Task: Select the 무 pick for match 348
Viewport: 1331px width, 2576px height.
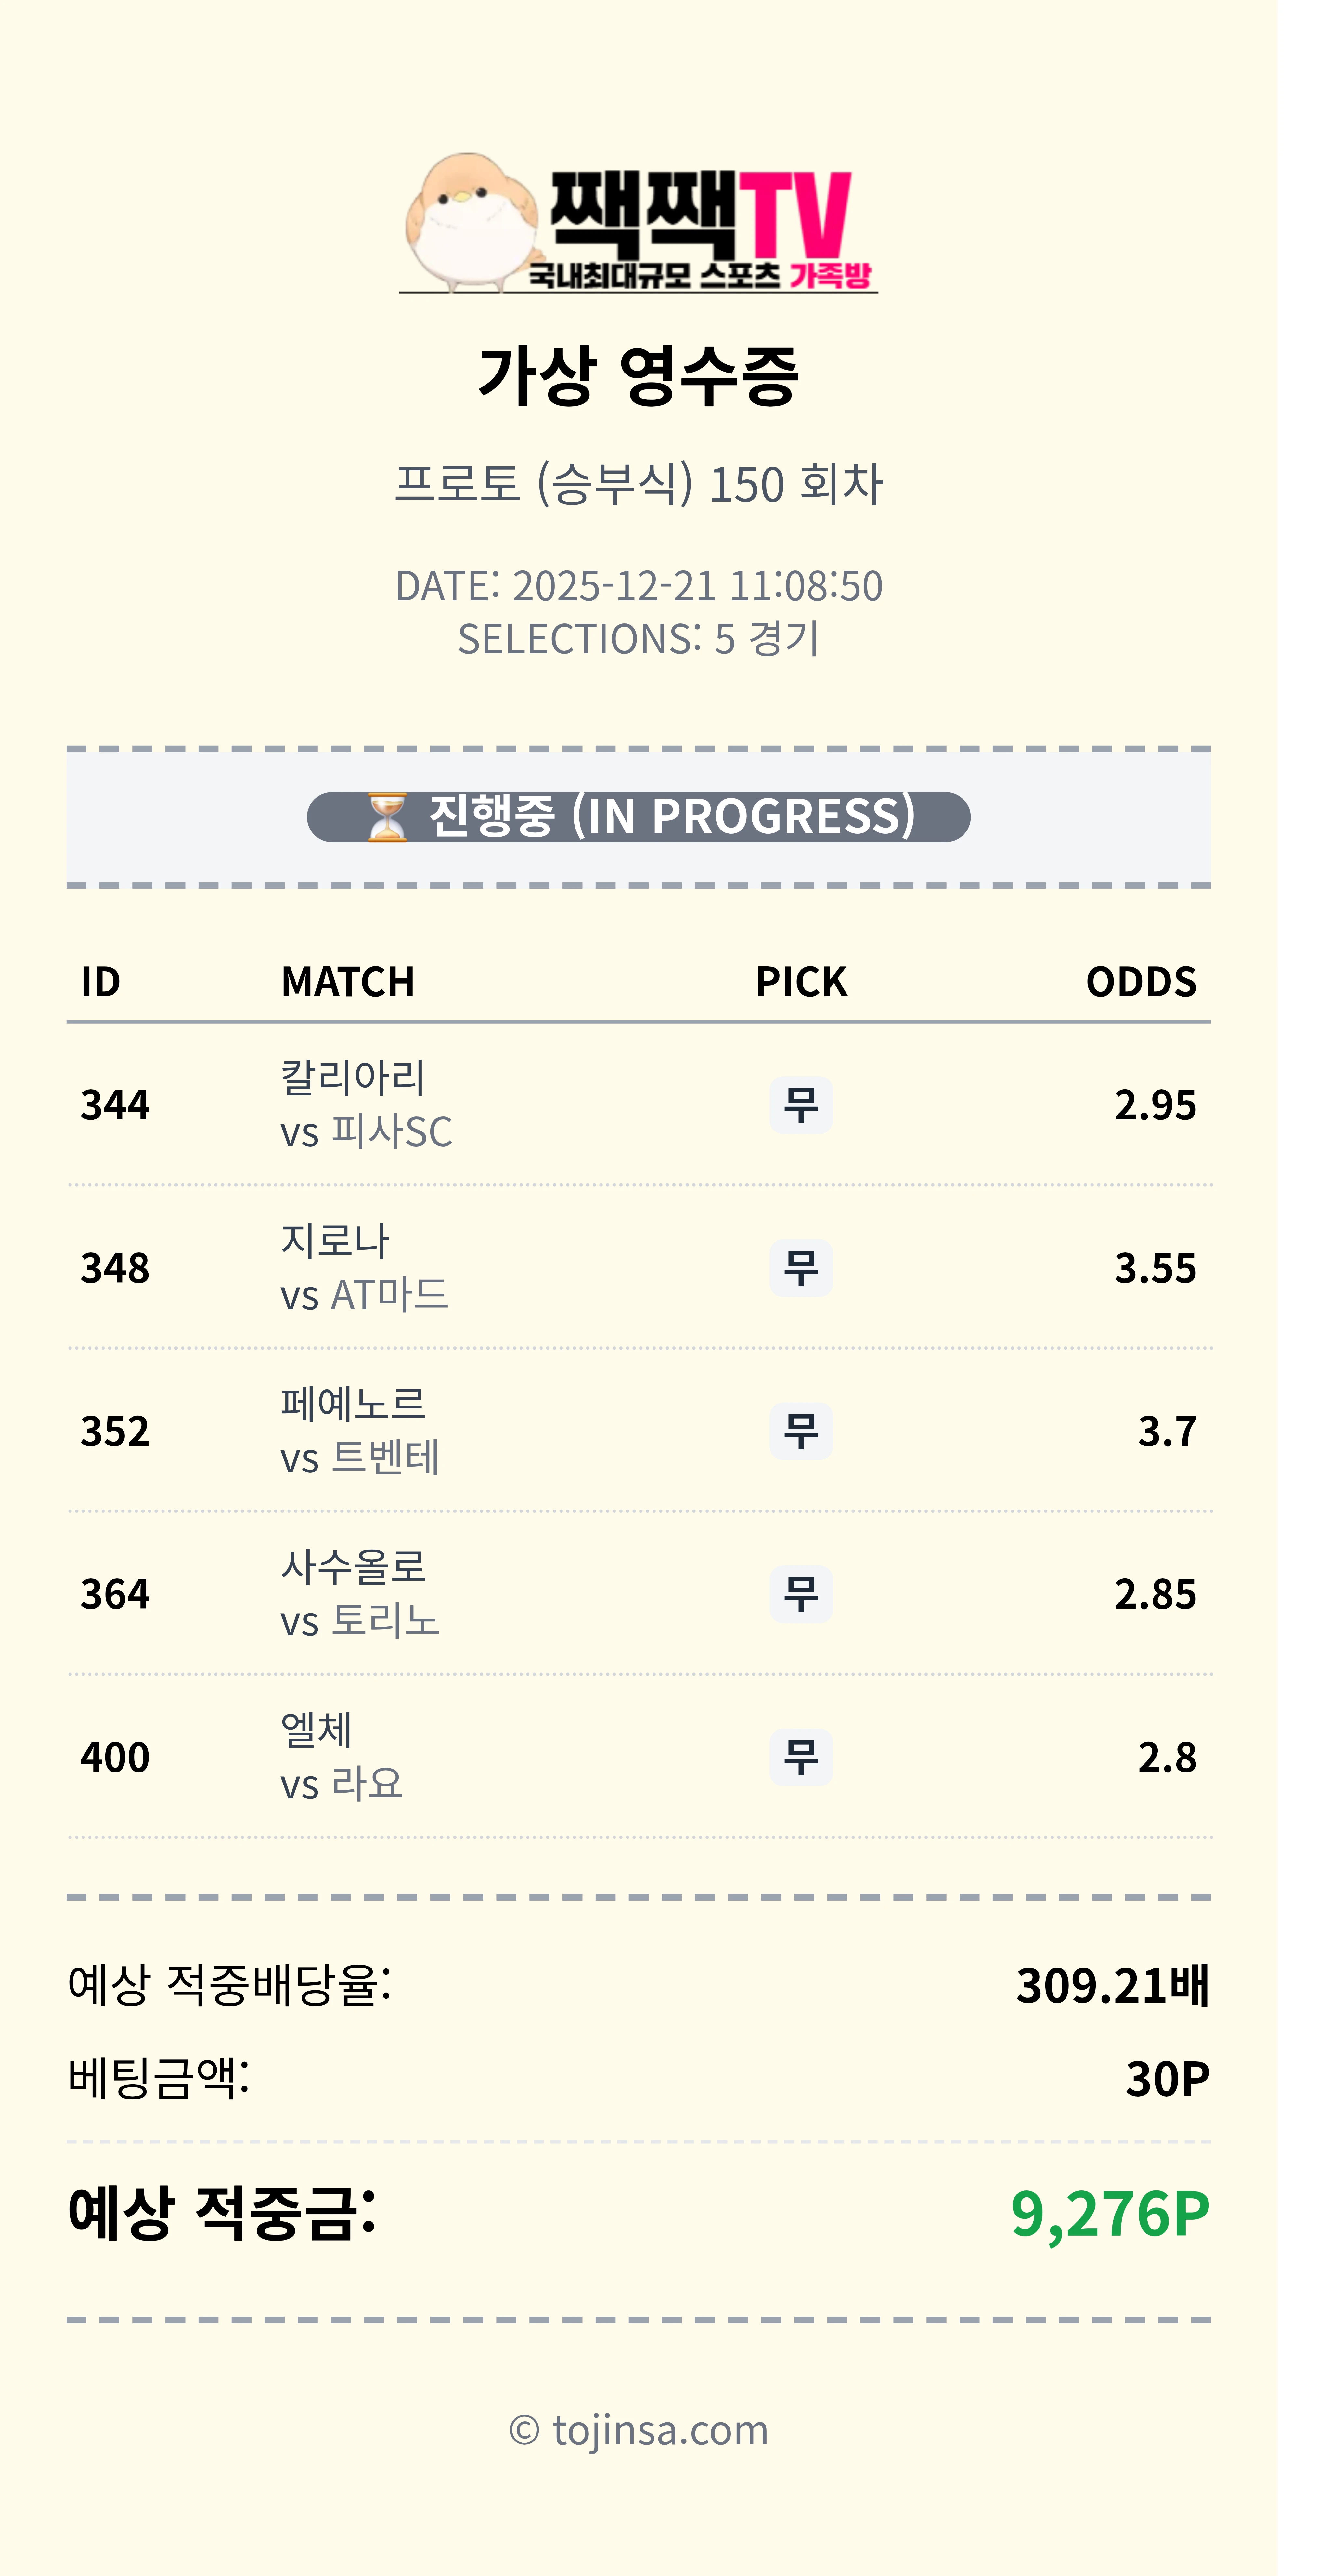Action: tap(800, 1268)
